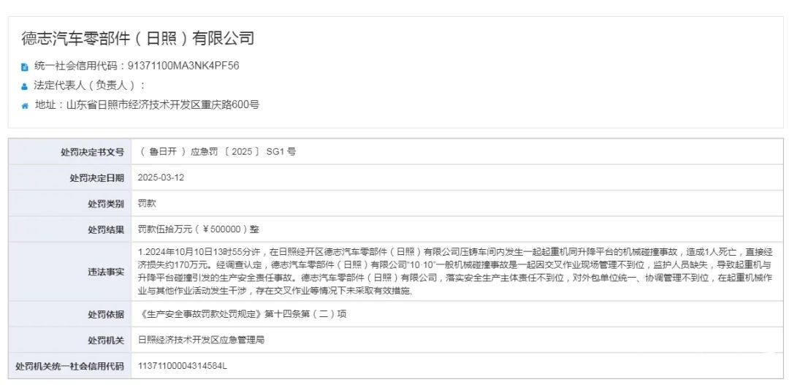Select result 罚款伍拾万元（￥500000）整
789x385 pixels.
[x=199, y=229]
